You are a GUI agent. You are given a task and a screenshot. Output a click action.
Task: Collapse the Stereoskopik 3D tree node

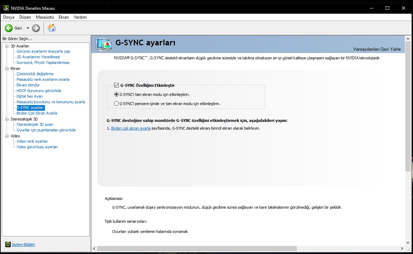7,119
